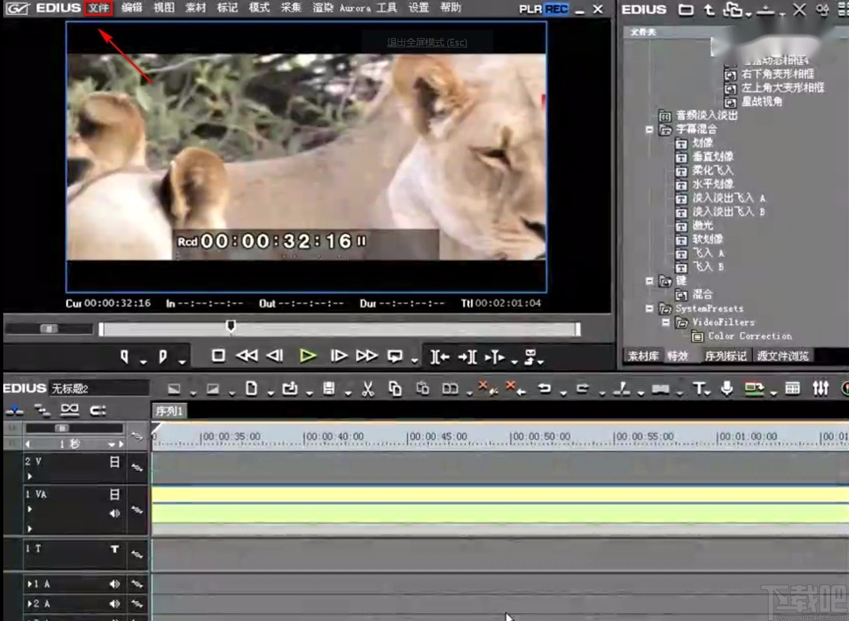Click the Stop playback button
Viewport: 849px width, 621px height.
[x=218, y=356]
